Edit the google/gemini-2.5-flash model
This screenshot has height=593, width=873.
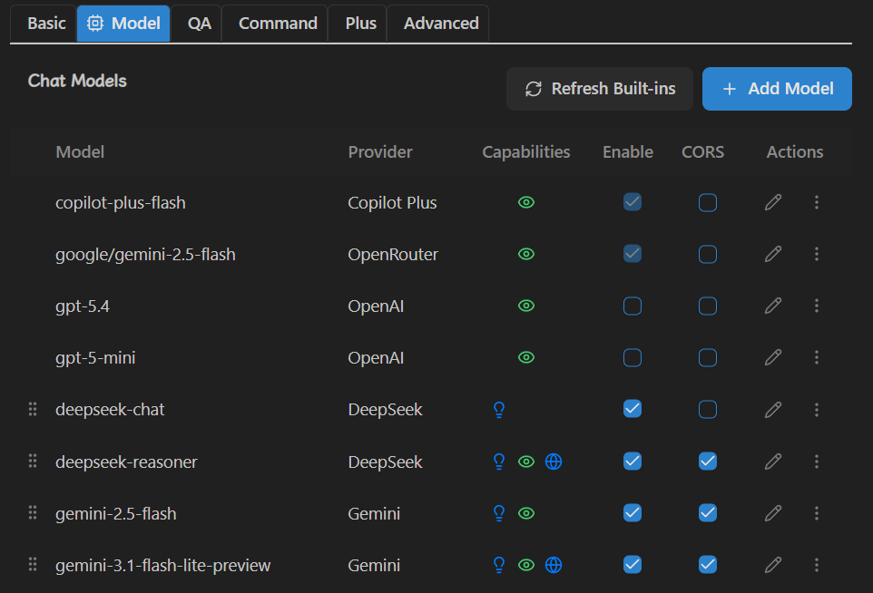click(x=773, y=254)
